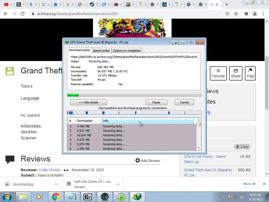Image resolution: width=269 pixels, height=202 pixels.
Task: Open the green frog taskbar application
Action: [x=121, y=197]
